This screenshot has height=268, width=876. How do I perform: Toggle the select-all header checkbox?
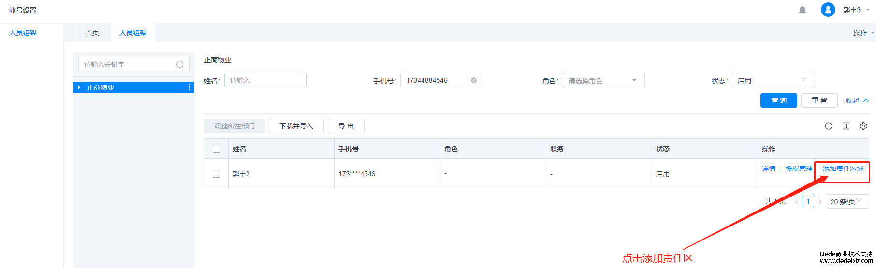point(217,149)
